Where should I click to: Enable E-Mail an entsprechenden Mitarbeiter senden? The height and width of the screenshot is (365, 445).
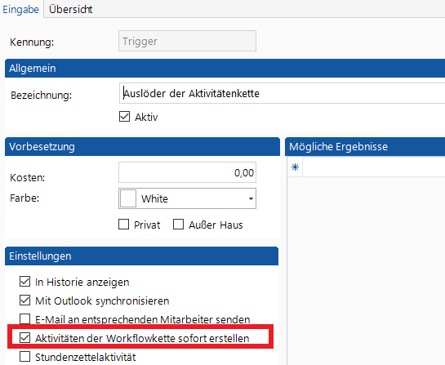coord(25,319)
